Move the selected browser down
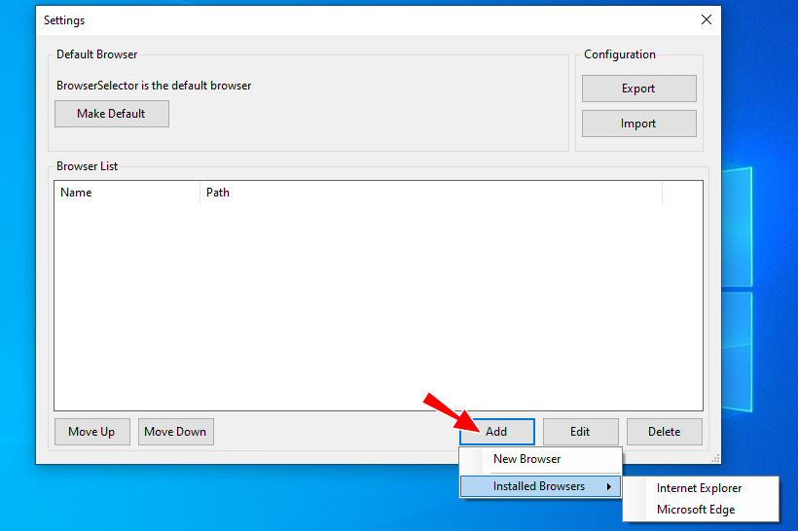798x531 pixels. click(x=175, y=431)
